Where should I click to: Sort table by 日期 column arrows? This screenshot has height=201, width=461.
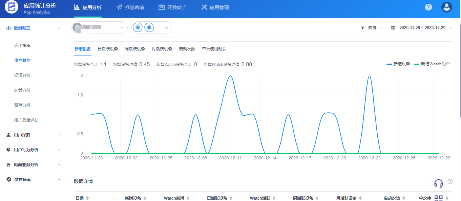(x=87, y=198)
